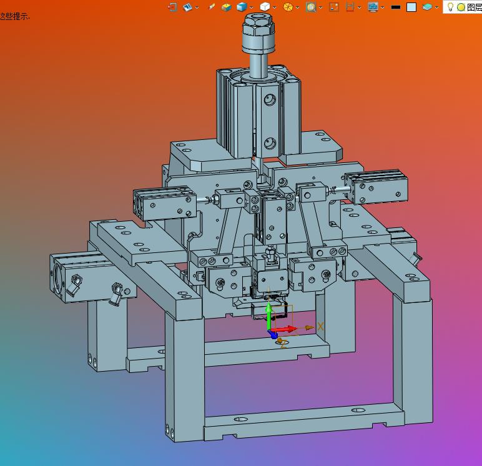This screenshot has width=482, height=466.
Task: Click the light bulb icon
Action: tap(450, 7)
